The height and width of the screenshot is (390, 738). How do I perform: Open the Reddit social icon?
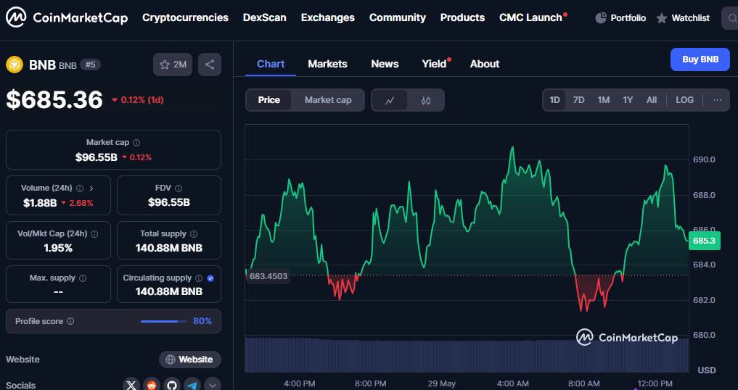(152, 386)
